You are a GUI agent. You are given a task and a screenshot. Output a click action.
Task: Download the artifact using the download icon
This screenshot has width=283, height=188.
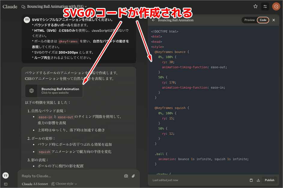click(x=258, y=180)
